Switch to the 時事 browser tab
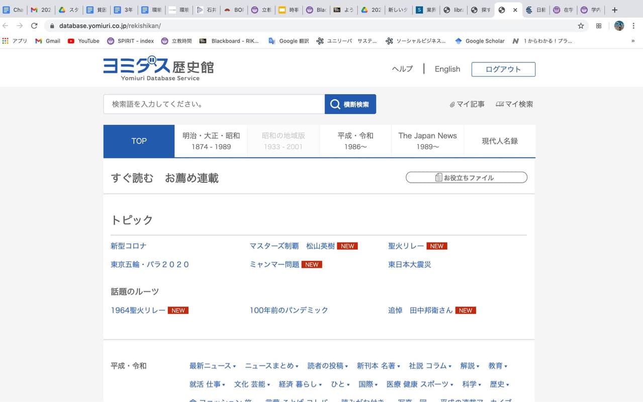Viewport: 643px width, 402px height. 289,10
